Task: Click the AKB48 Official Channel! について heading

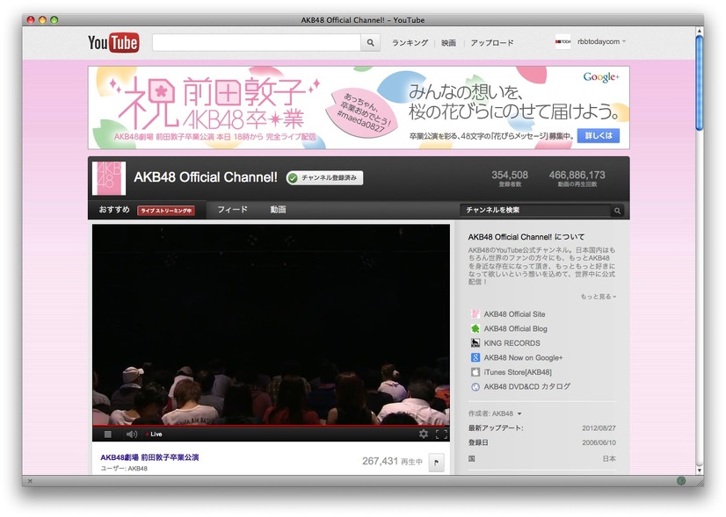Action: point(526,237)
